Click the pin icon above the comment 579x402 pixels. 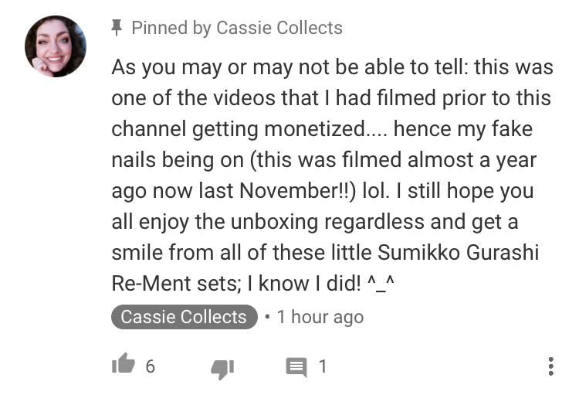(x=117, y=29)
